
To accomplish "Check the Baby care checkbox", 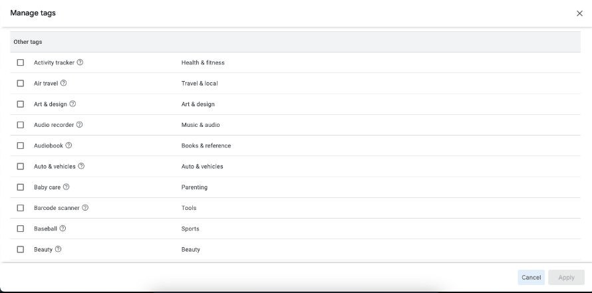I will point(20,187).
